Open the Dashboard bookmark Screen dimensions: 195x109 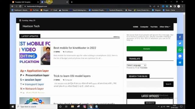[19, 10]
